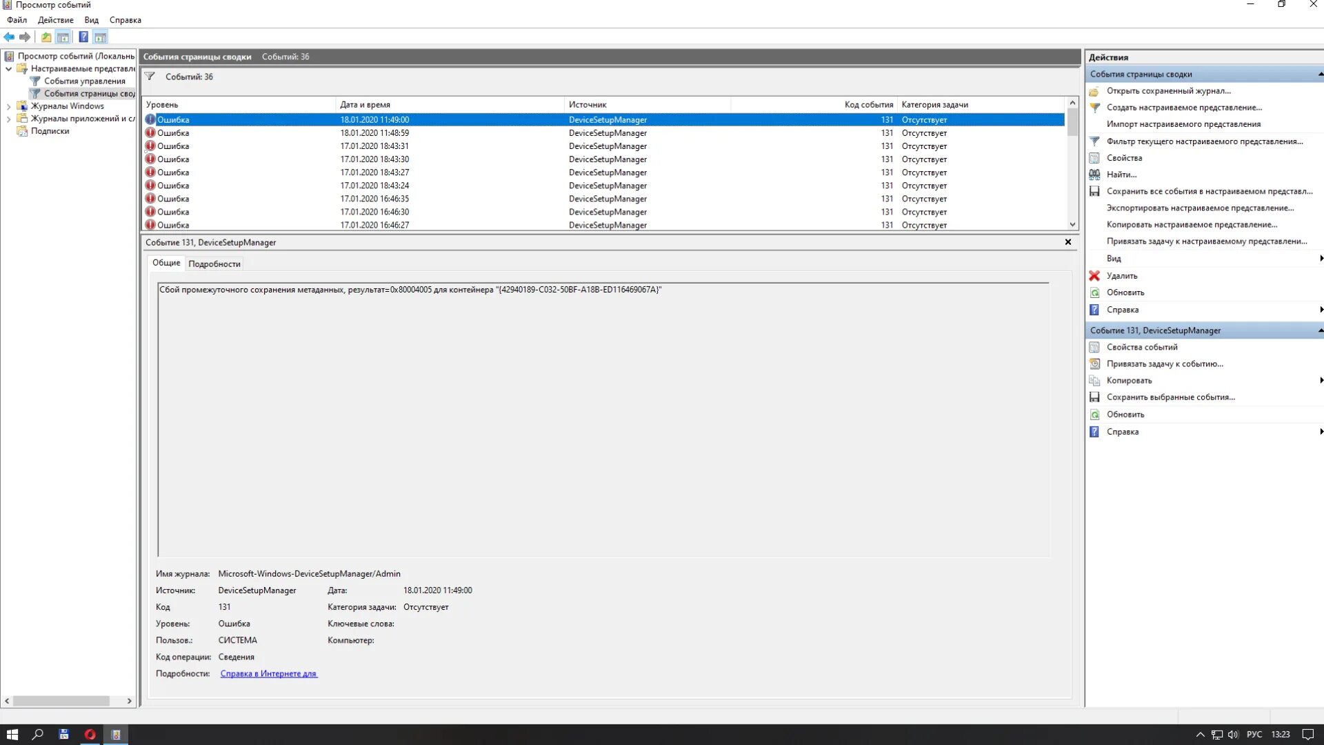Screen dimensions: 1324x745
Task: Click Создать настраиваемое представление action
Action: 1184,108
